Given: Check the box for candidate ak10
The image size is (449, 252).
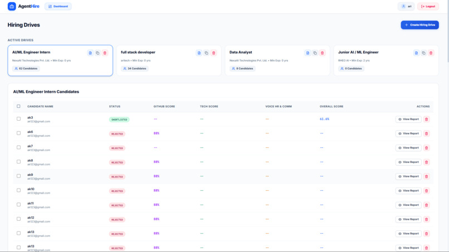Looking at the screenshot, I should coord(18,190).
